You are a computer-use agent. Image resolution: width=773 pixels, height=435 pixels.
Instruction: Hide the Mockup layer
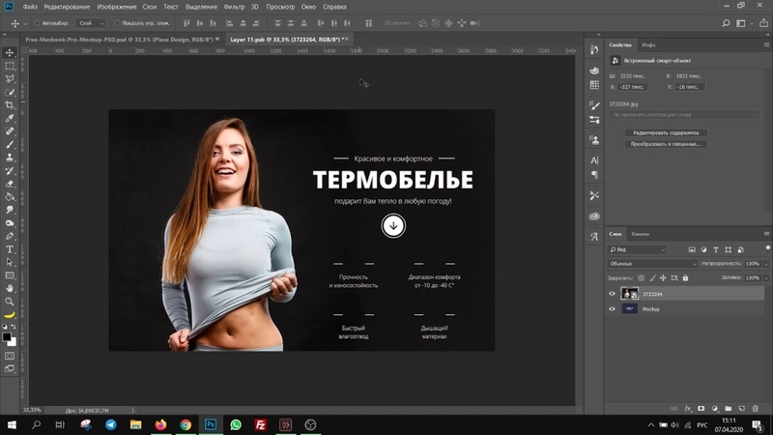point(612,309)
